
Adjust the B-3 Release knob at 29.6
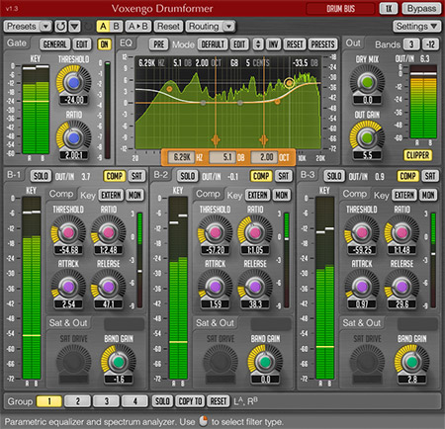[x=401, y=287]
